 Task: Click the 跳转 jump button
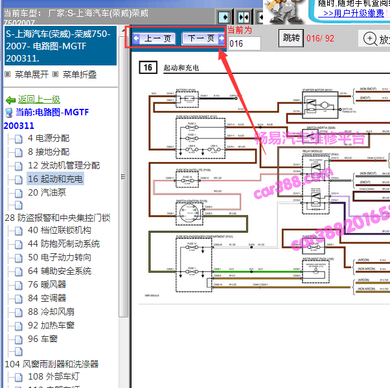pyautogui.click(x=291, y=38)
